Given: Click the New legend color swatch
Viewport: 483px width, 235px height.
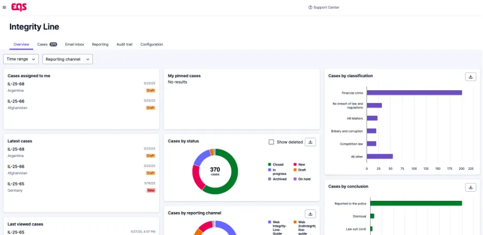Looking at the screenshot, I should pyautogui.click(x=295, y=164).
